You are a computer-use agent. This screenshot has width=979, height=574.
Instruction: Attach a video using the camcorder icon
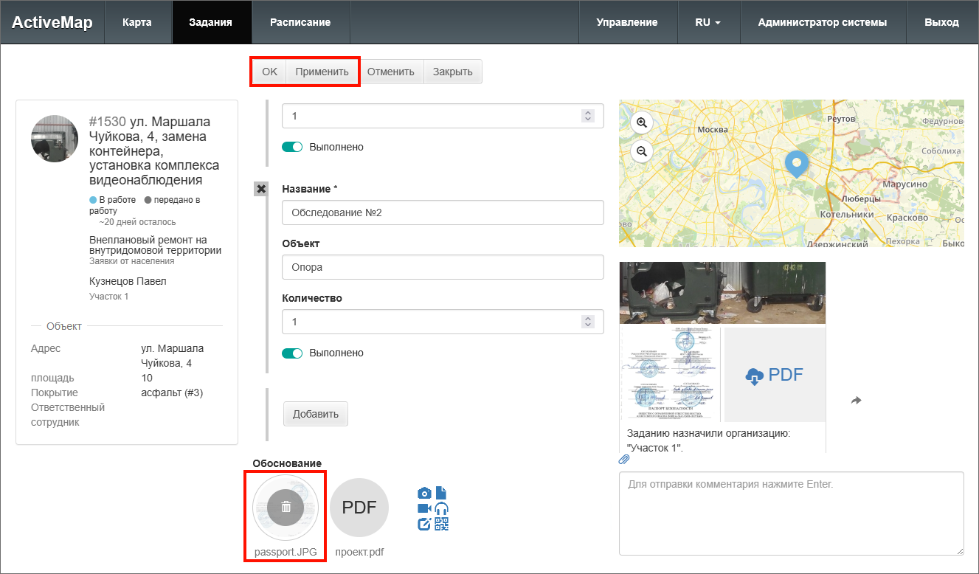point(424,508)
